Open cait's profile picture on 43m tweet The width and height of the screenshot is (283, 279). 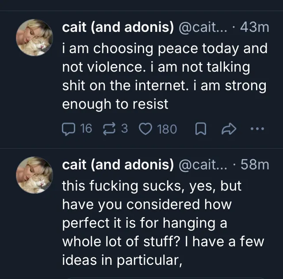point(34,38)
